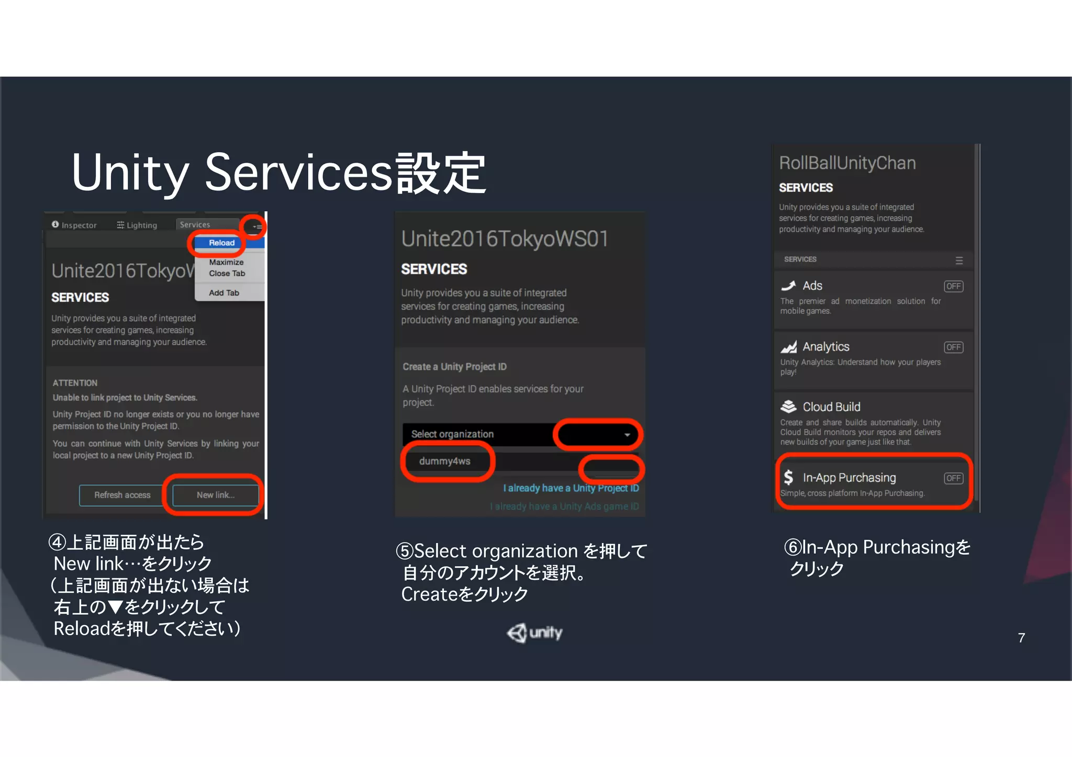Click the Cloud Build stack icon

pos(788,406)
